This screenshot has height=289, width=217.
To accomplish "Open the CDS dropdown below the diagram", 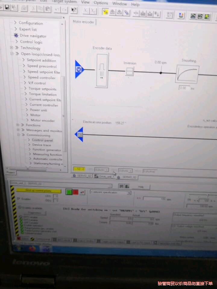I will (x=102, y=169).
